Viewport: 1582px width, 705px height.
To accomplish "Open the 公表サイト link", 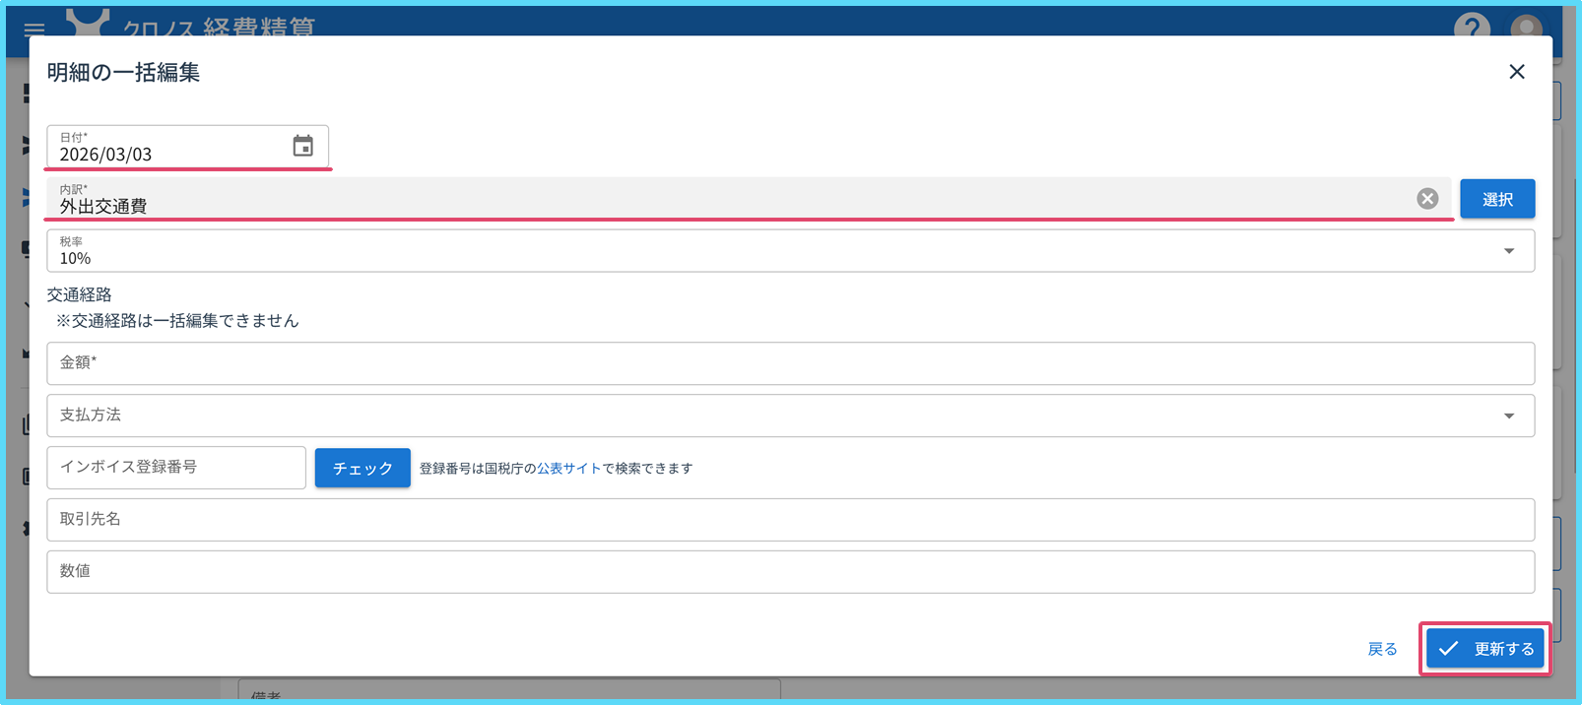I will pyautogui.click(x=568, y=469).
